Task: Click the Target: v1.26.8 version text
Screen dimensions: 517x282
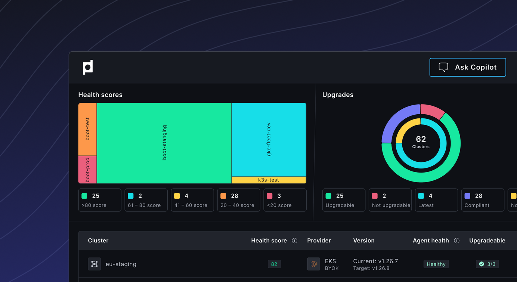Action: [371, 268]
